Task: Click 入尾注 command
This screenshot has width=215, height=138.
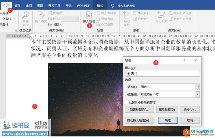Action: click(4, 13)
